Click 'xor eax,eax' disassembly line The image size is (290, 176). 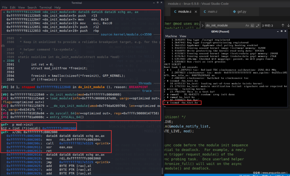[x=59, y=147]
